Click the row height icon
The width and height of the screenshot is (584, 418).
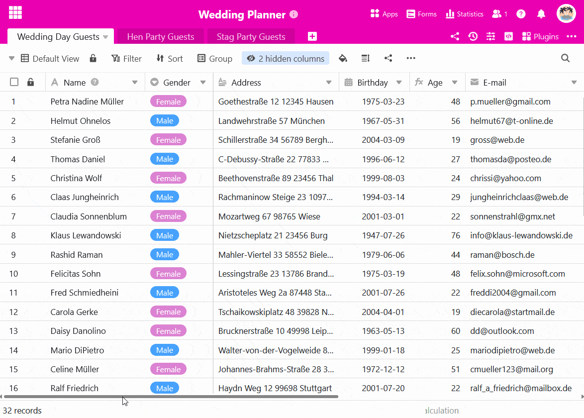(366, 58)
